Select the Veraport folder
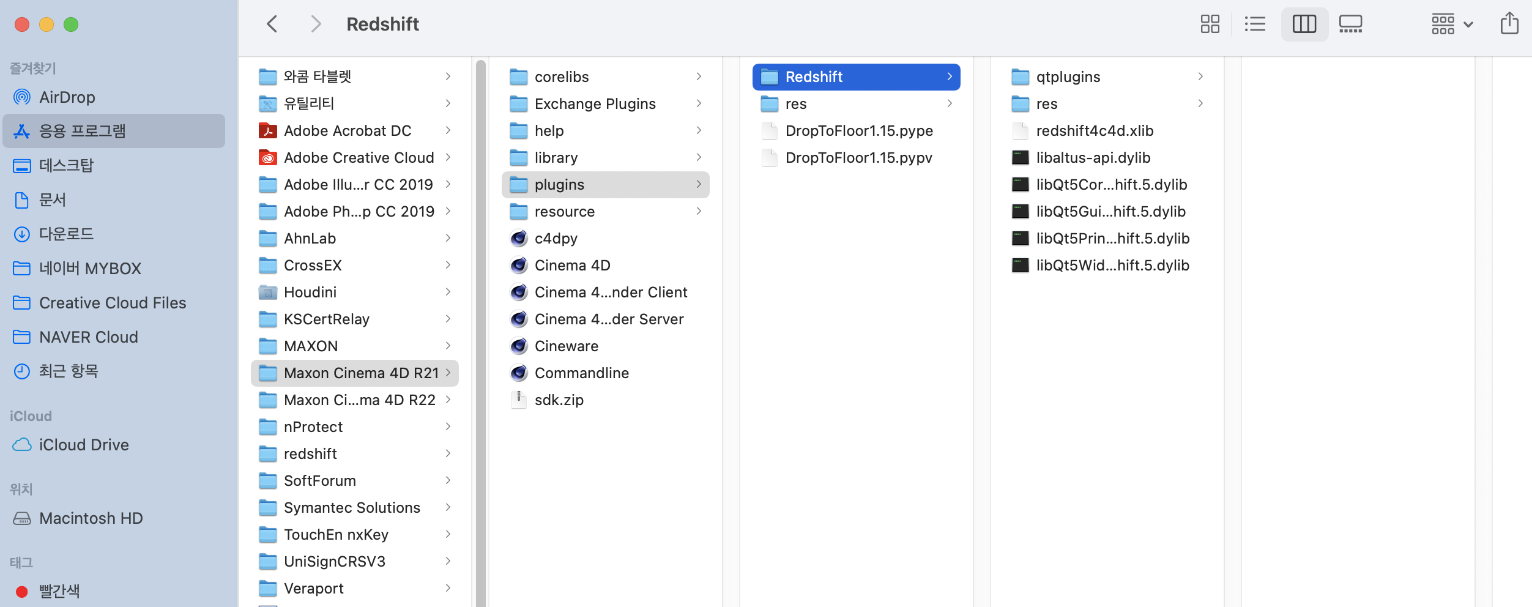Screen dimensions: 1532x607 click(355, 588)
